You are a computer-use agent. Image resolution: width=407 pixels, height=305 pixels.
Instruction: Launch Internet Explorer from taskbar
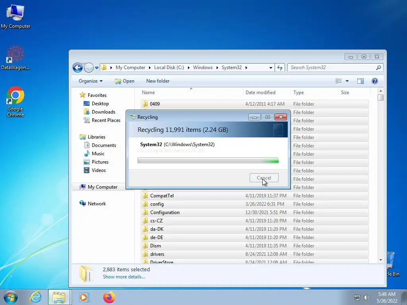coord(35,297)
